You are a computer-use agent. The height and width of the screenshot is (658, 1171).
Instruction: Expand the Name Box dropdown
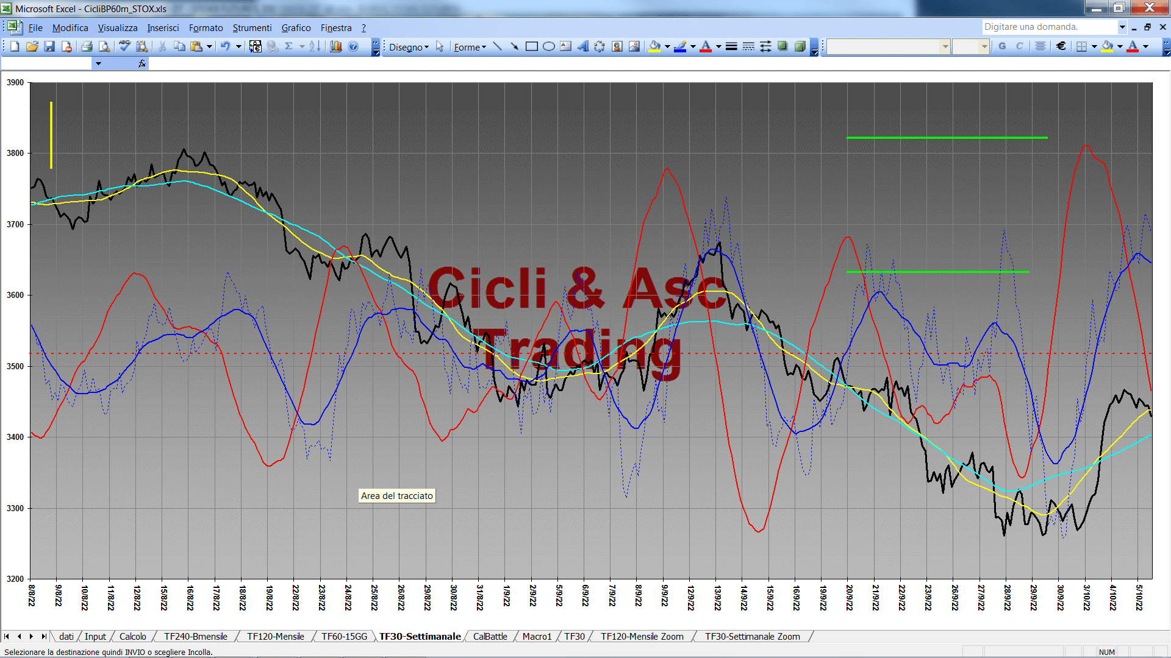98,63
